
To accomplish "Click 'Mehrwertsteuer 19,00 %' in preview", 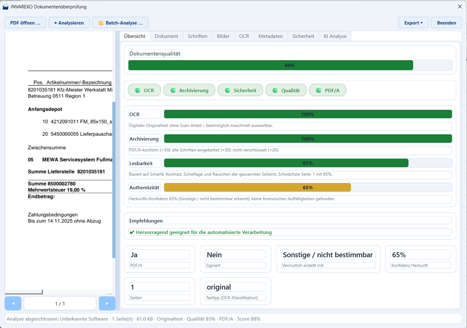I will point(57,190).
